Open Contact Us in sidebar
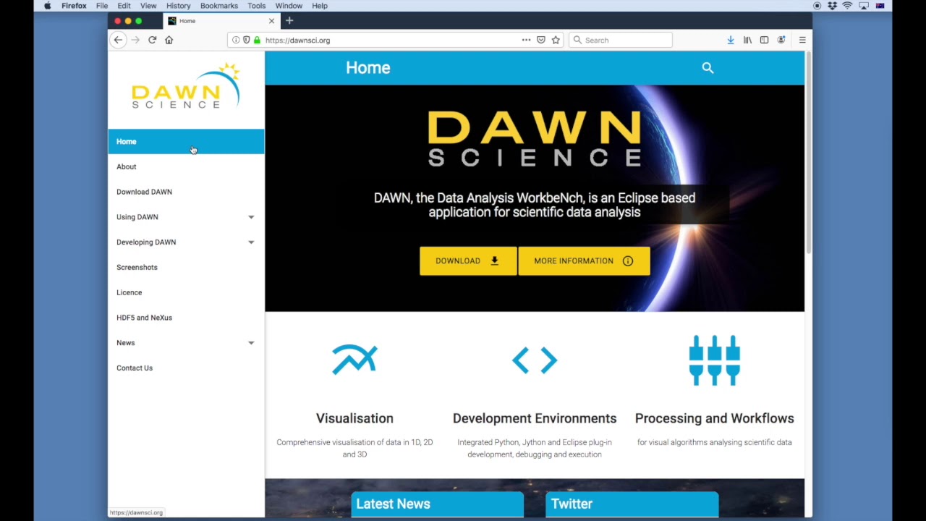 tap(186, 368)
